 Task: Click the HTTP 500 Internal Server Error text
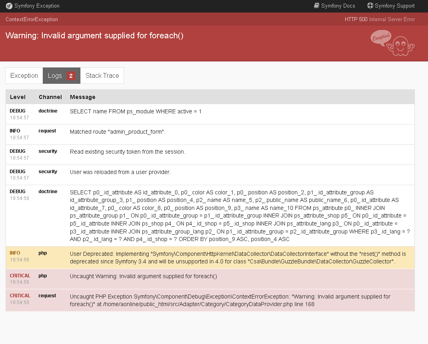point(380,19)
